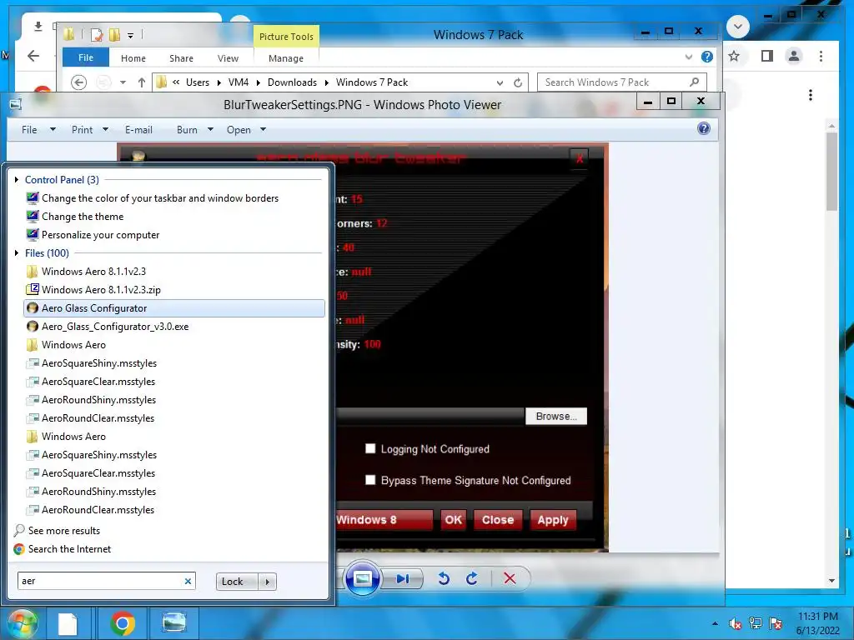
Task: Expand Explorer ribbon chevron
Action: pyautogui.click(x=688, y=57)
